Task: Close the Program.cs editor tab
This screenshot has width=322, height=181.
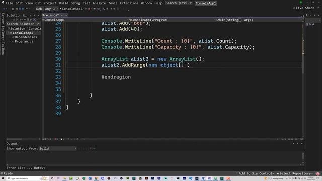Action: [66, 15]
